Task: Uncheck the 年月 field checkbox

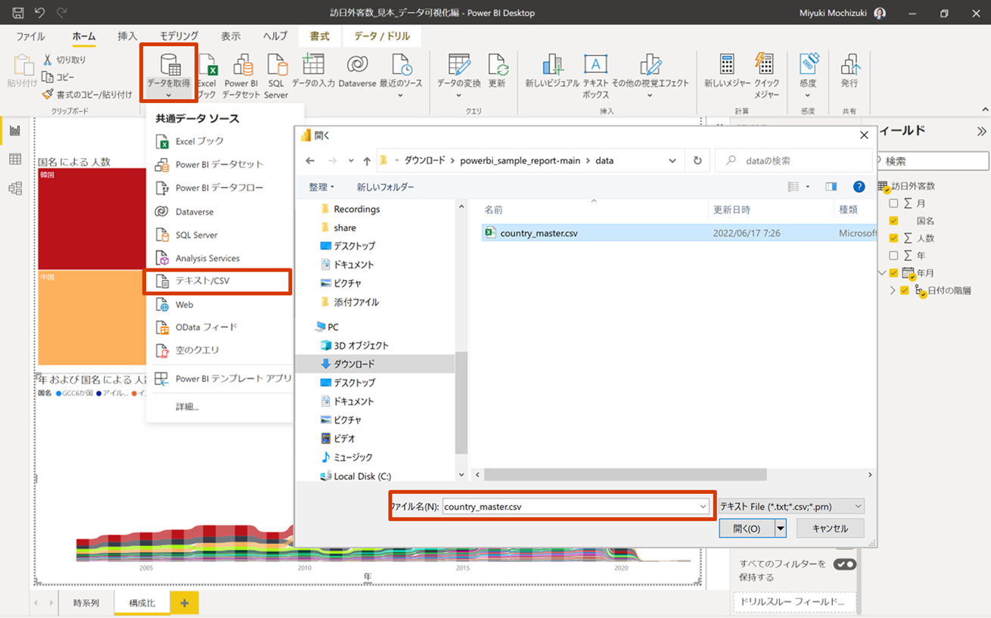Action: point(893,273)
